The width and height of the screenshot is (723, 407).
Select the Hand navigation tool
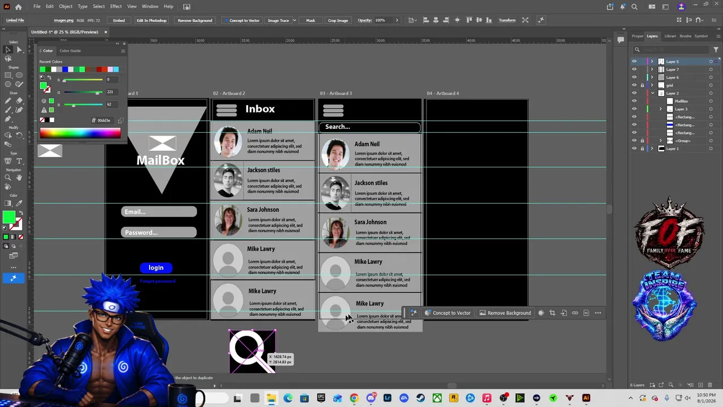pyautogui.click(x=19, y=177)
